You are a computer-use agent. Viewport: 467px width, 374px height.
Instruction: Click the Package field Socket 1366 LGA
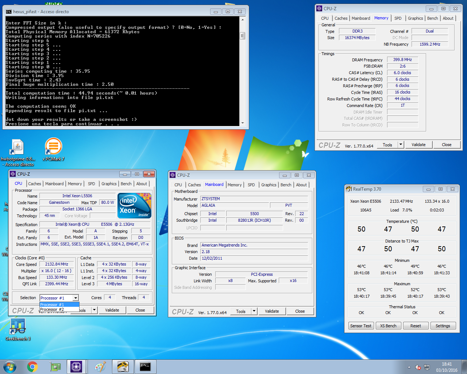point(77,209)
